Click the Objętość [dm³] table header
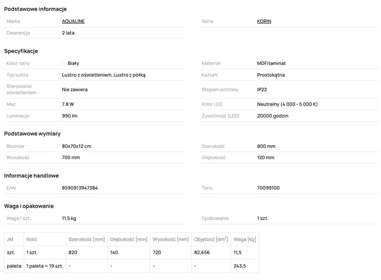 tap(211, 239)
